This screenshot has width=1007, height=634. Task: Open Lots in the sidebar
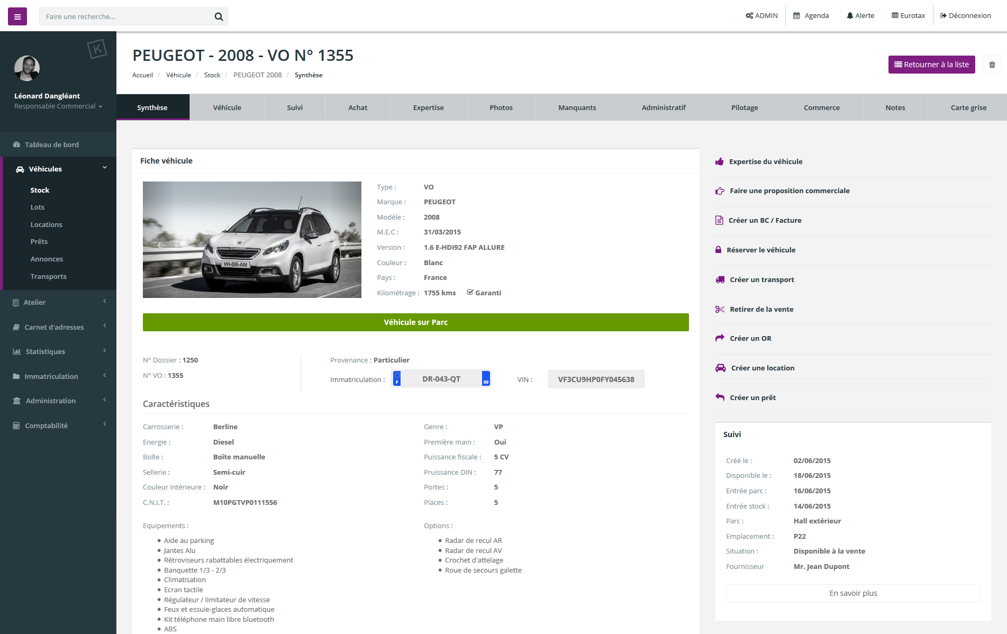38,207
